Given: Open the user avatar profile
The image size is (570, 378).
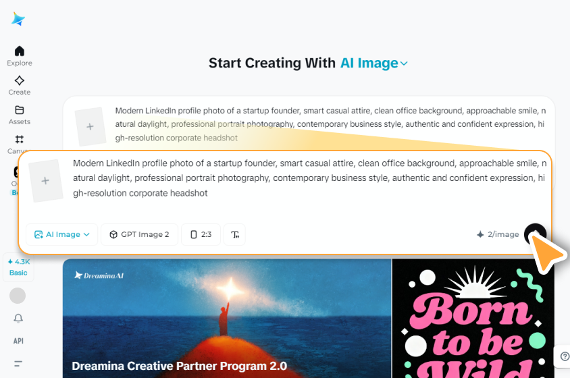Looking at the screenshot, I should click(18, 296).
